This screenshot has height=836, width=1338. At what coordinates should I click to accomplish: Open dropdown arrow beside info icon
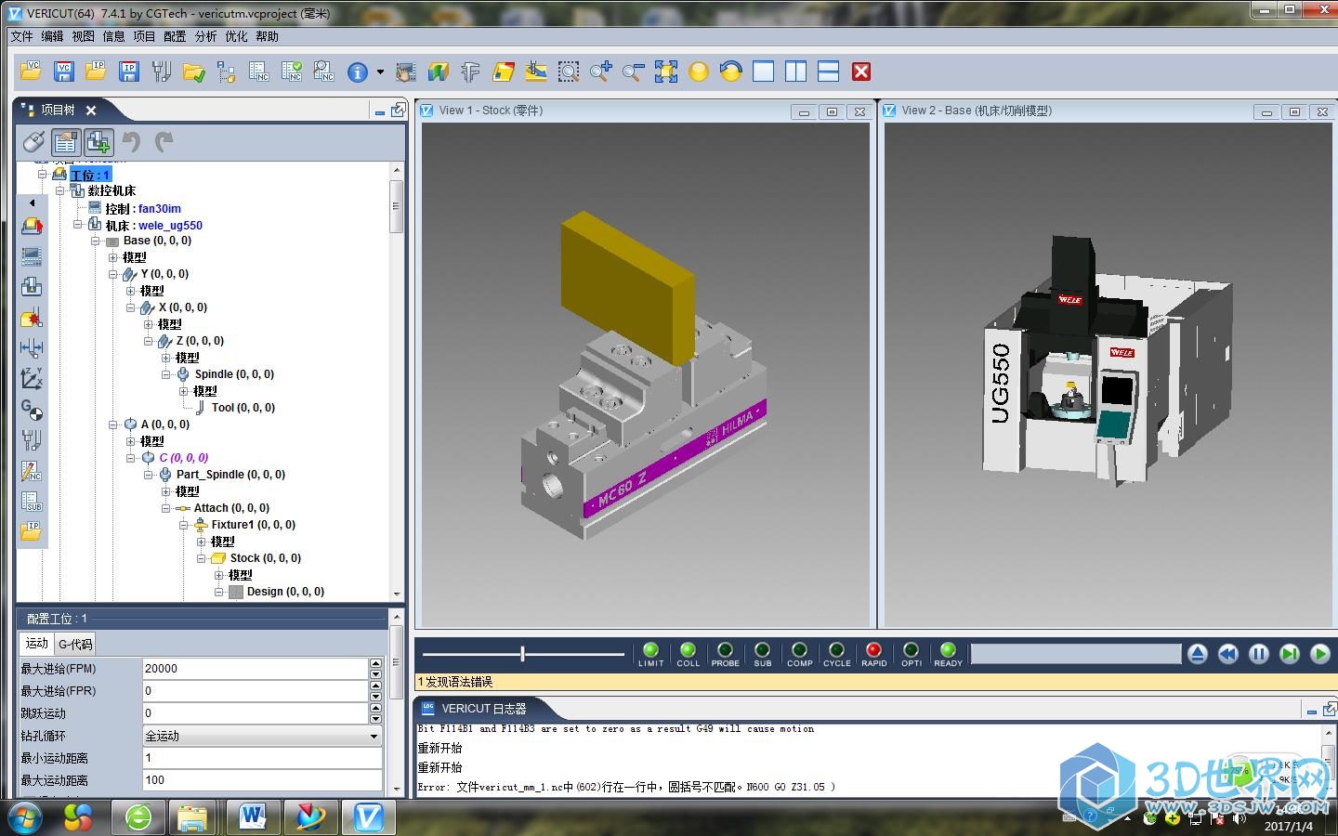[x=380, y=72]
